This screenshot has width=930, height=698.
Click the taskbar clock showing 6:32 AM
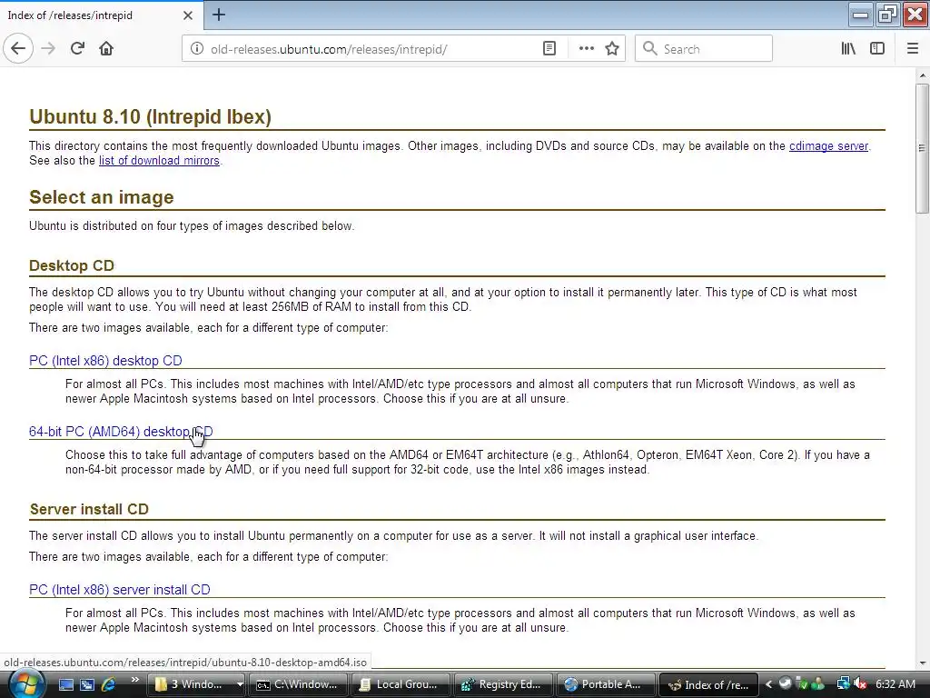point(895,684)
